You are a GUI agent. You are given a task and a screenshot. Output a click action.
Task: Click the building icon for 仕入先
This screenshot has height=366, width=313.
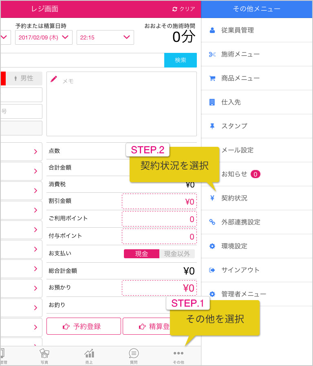212,102
